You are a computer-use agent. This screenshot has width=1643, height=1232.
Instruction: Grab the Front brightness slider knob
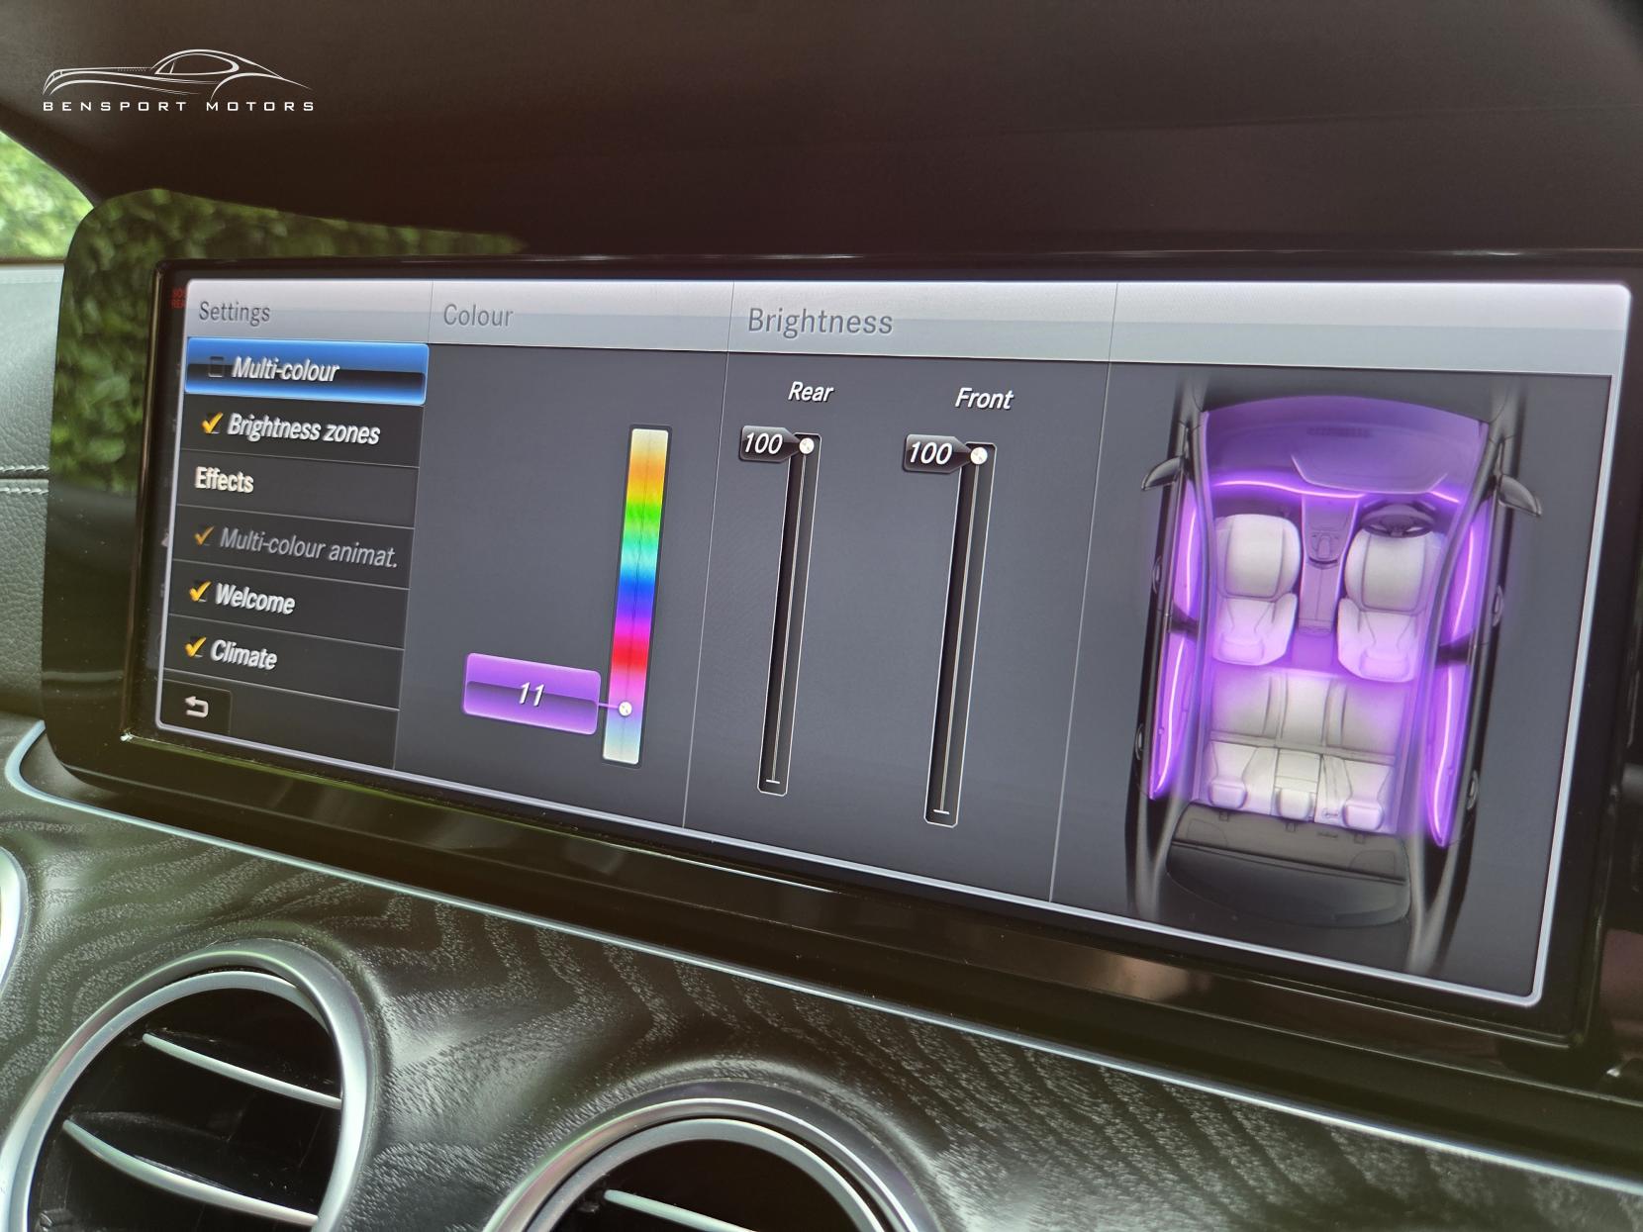point(979,455)
